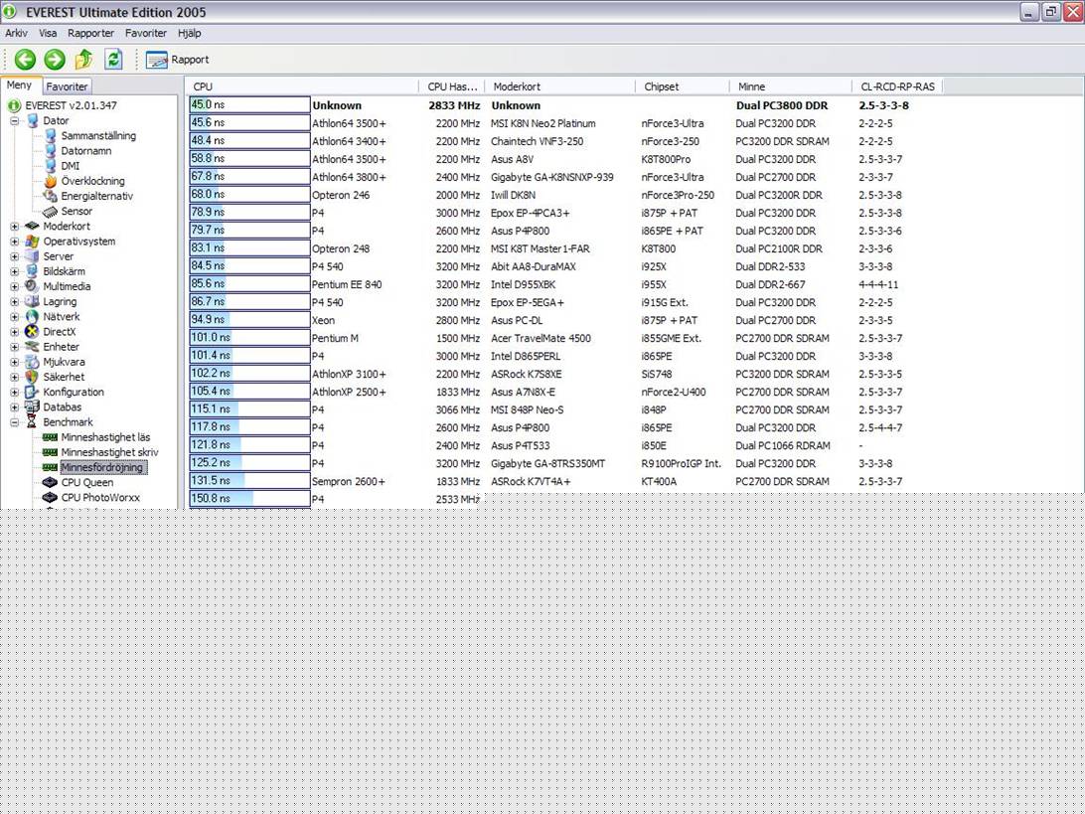Click the Lagring storage icon
Viewport: 1085px width, 814px height.
(32, 302)
